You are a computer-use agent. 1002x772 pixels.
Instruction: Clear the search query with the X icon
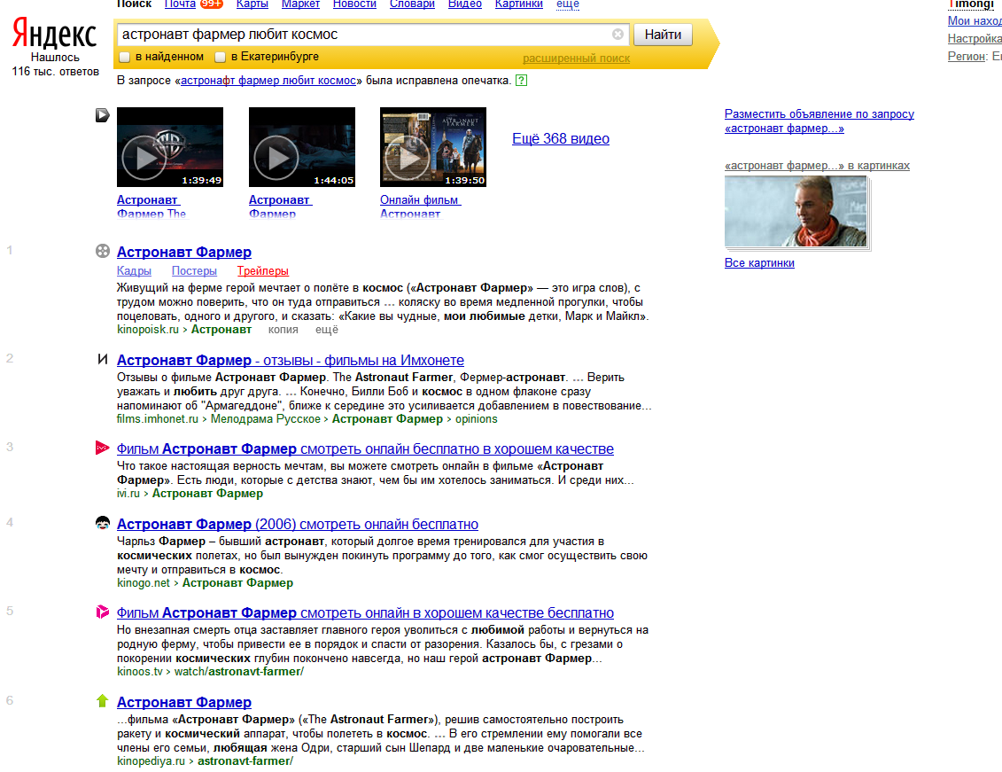pyautogui.click(x=618, y=35)
